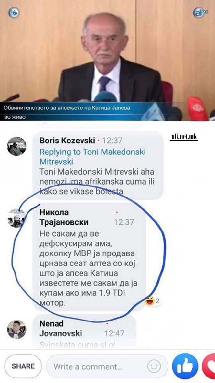Screen dimensions: 215x383
Task: Tap the blue thumbs-up Like icon
Action: tap(185, 366)
